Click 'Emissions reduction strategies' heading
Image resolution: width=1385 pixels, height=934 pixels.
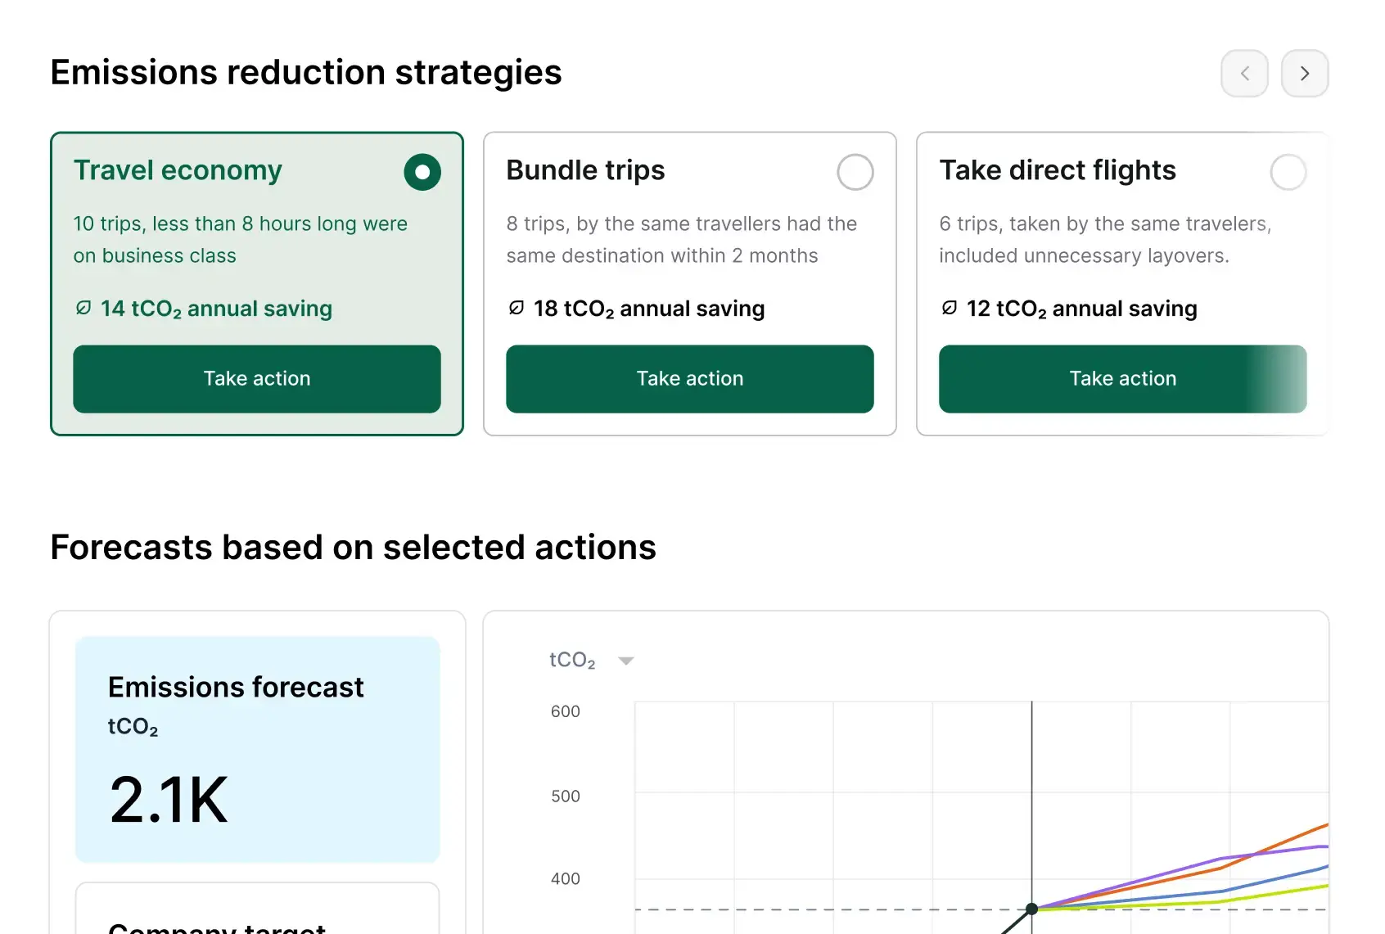click(x=306, y=73)
